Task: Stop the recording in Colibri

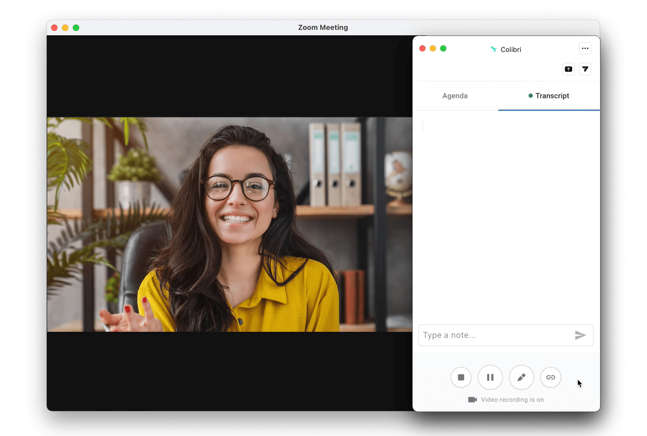Action: point(461,377)
